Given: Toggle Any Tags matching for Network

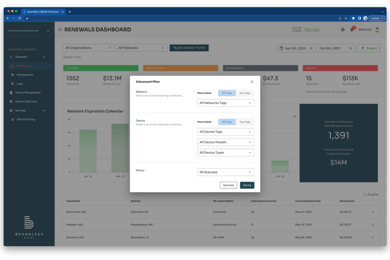Looking at the screenshot, I should [x=245, y=93].
